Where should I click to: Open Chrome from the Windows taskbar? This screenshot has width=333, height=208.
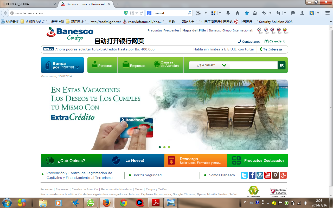coord(123,203)
